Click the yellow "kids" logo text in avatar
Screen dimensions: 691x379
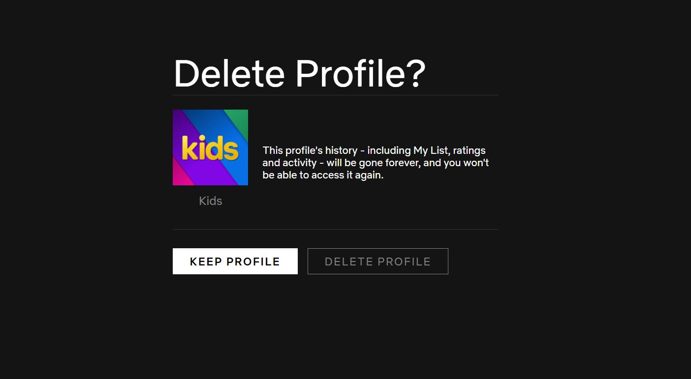[x=210, y=148]
